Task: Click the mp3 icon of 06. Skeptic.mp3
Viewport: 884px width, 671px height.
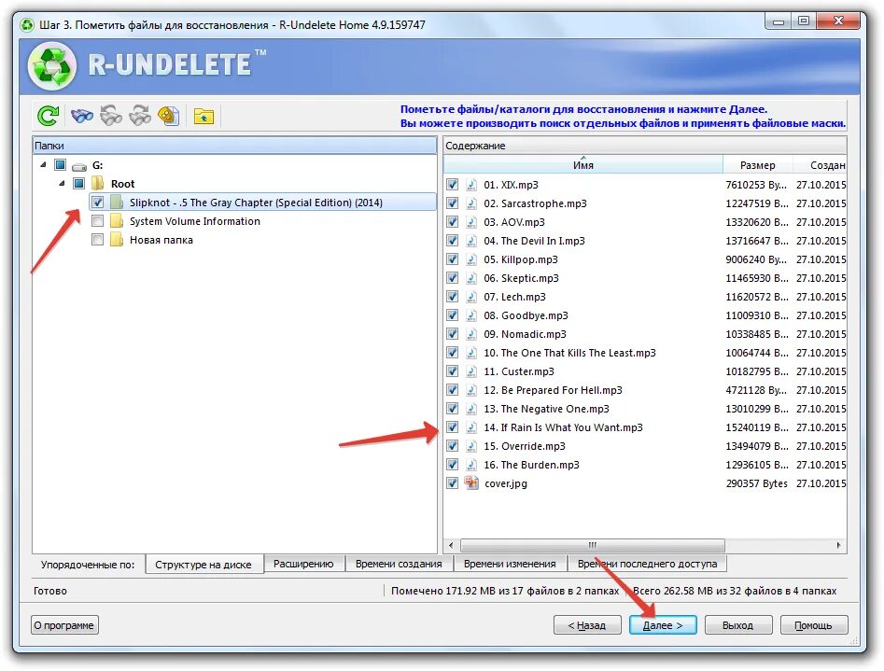Action: [471, 278]
